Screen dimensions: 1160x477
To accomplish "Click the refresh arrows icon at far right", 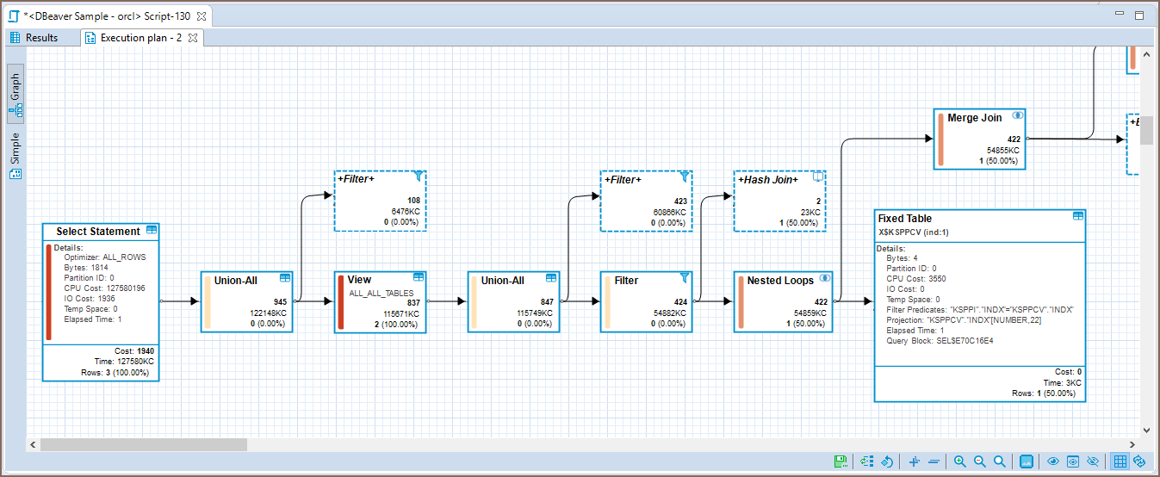I will (1139, 462).
